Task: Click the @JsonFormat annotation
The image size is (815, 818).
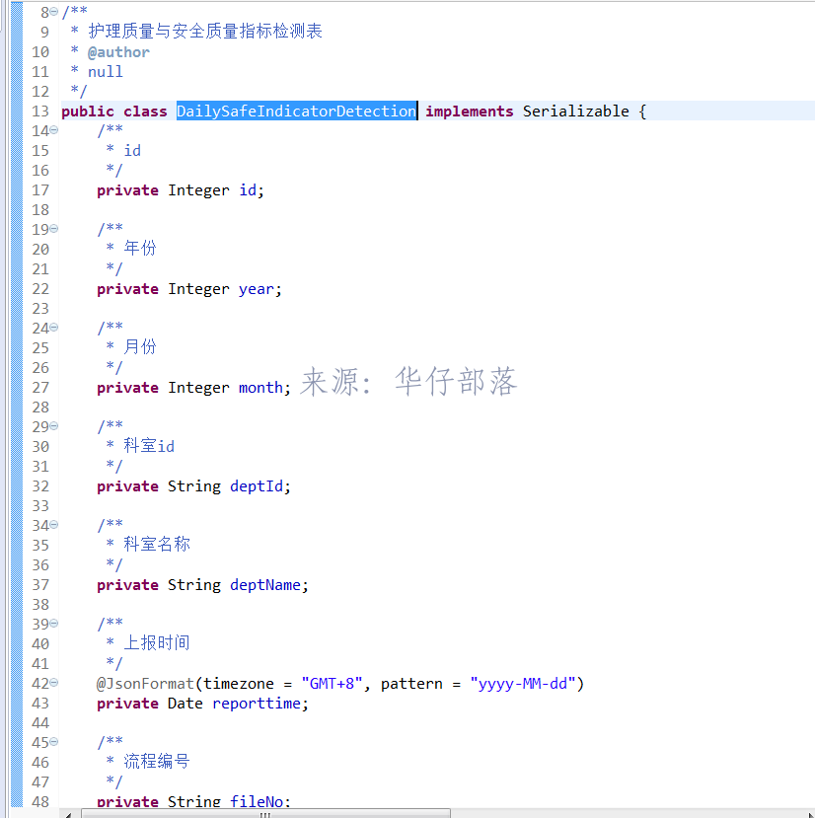Action: [145, 684]
